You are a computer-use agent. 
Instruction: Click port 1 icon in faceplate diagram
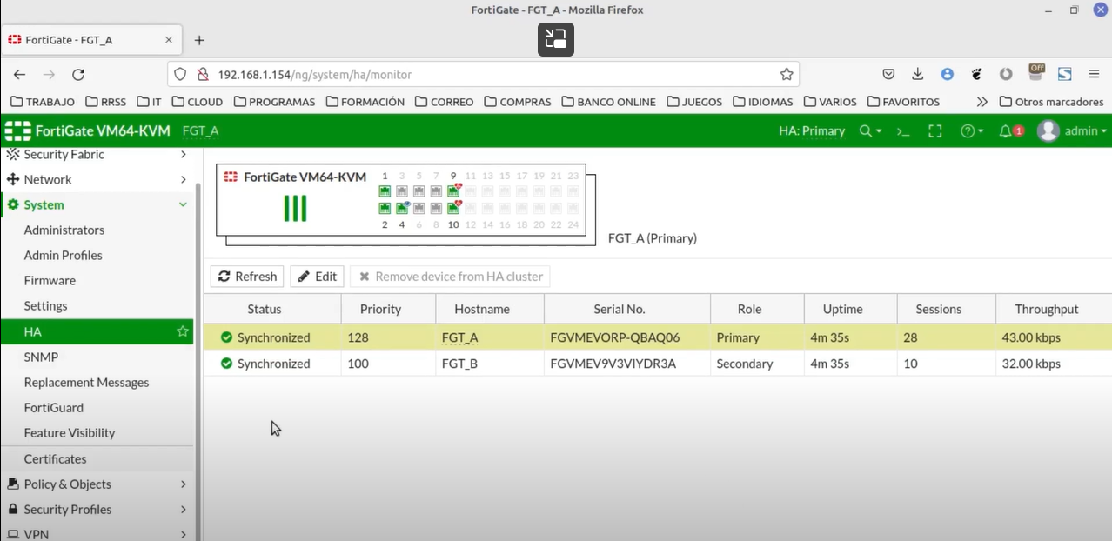(385, 191)
